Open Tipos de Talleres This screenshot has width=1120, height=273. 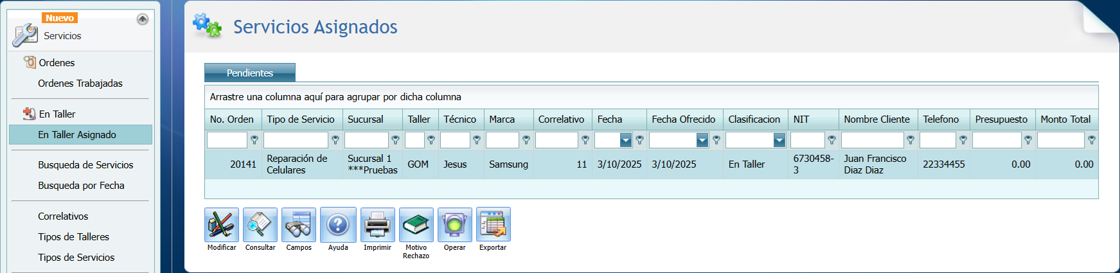tap(73, 237)
